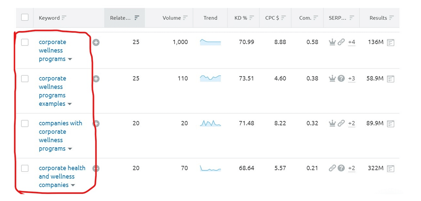Select all keywords with header checkbox
421x201 pixels.
pyautogui.click(x=25, y=17)
